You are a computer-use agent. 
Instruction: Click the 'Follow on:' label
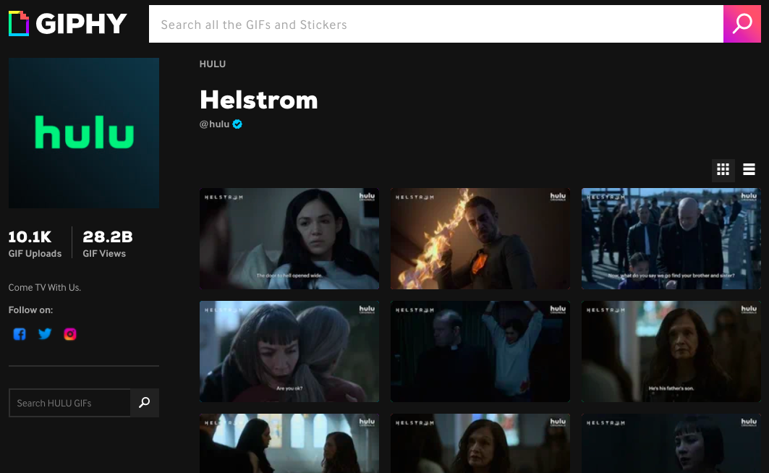[x=30, y=310]
